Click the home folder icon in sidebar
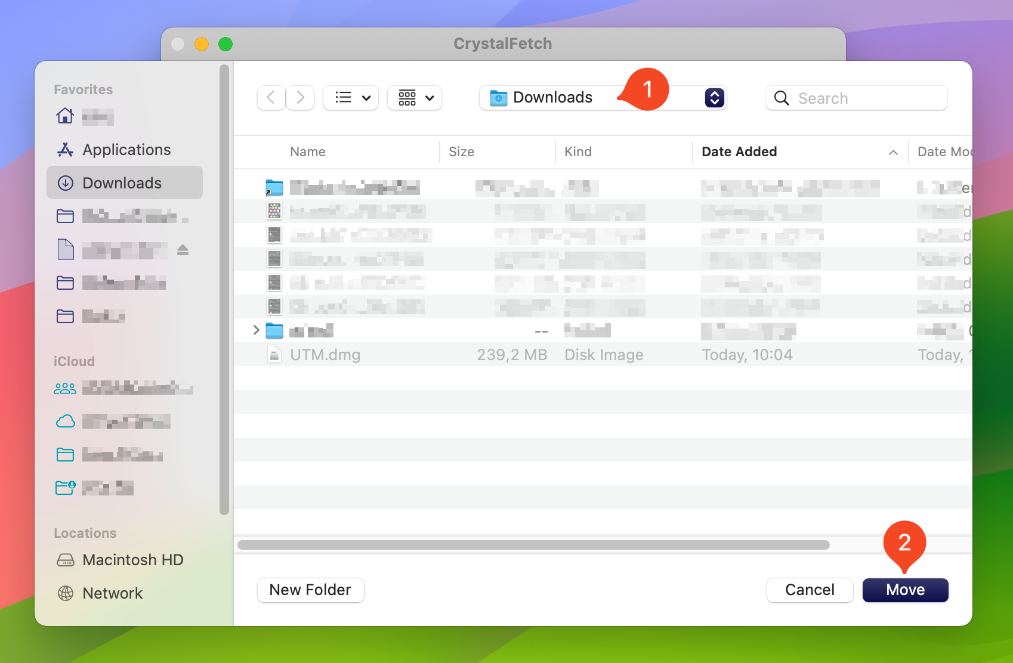The image size is (1013, 663). (x=65, y=116)
